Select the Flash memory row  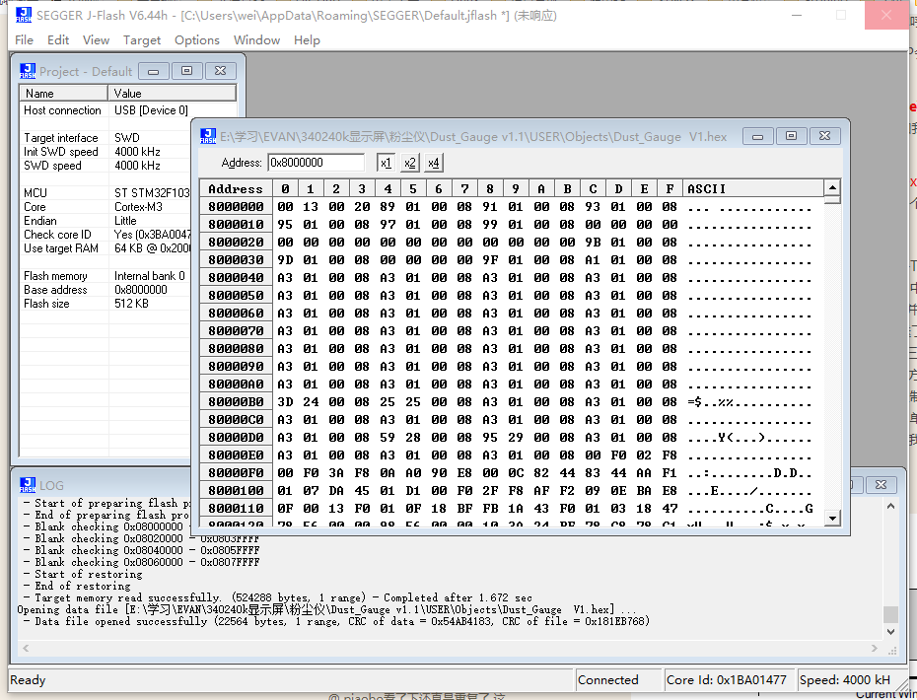coord(106,276)
